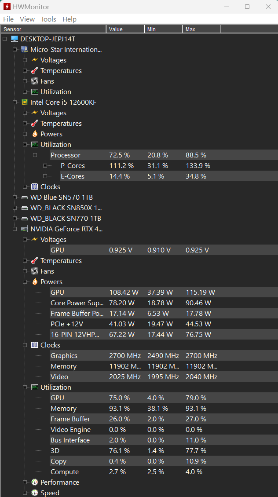This screenshot has width=278, height=497.
Task: Click the flame icon beside GPU Powers
Action: tap(35, 282)
